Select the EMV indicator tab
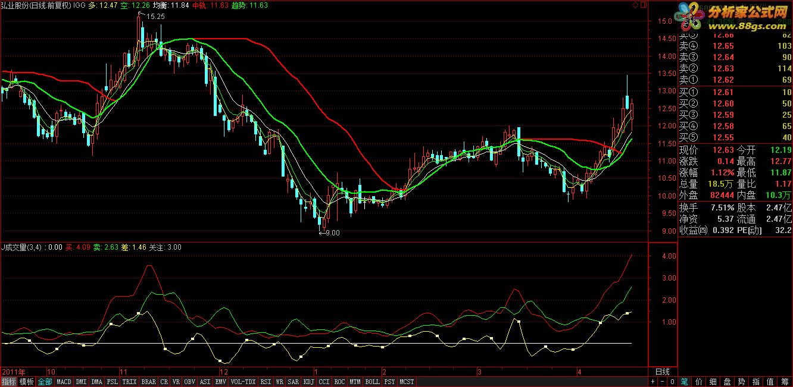Viewport: 793px width, 387px height. pos(221,382)
